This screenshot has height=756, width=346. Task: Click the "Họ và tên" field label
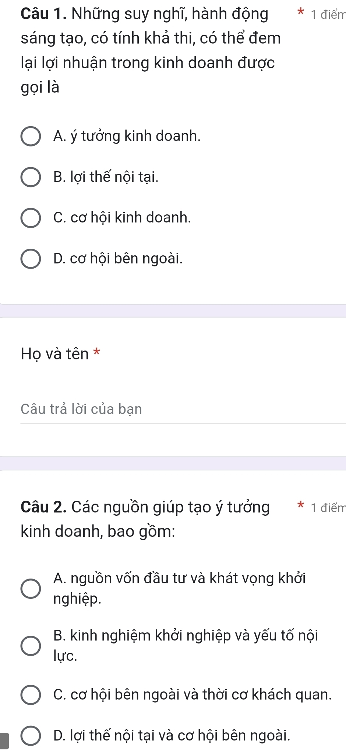pos(55,354)
